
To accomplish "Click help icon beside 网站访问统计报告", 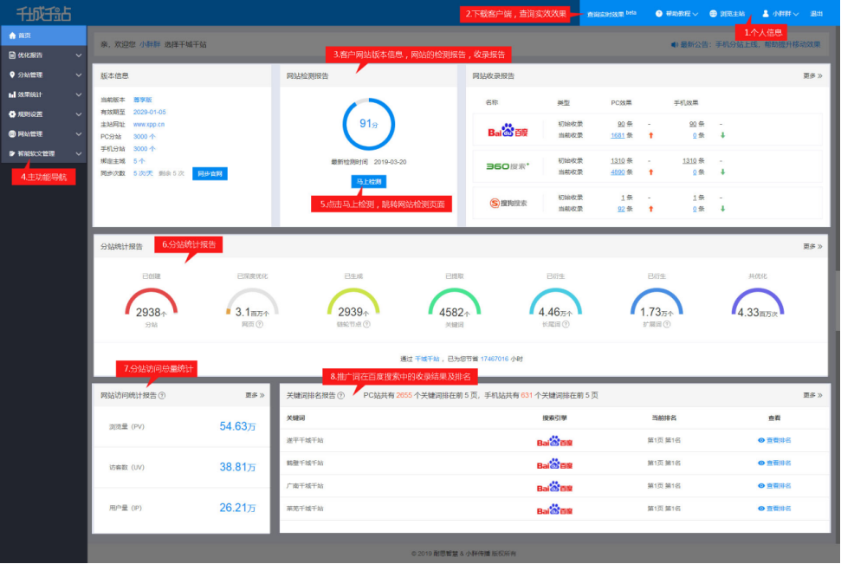I will [162, 395].
